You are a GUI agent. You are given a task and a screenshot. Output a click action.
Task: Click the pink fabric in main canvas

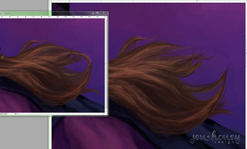click(x=95, y=134)
